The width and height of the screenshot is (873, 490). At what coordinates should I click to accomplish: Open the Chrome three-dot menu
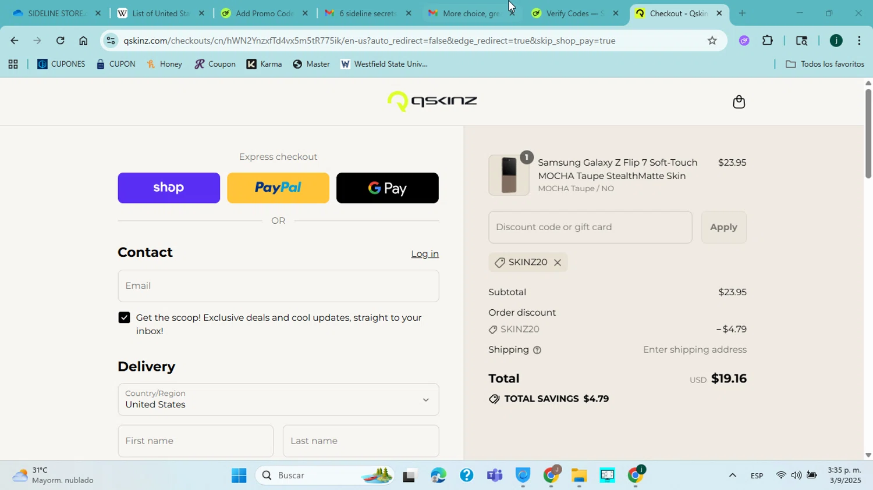859,41
